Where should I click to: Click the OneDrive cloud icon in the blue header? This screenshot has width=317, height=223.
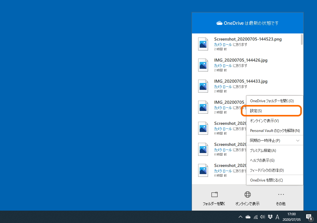[x=219, y=23]
